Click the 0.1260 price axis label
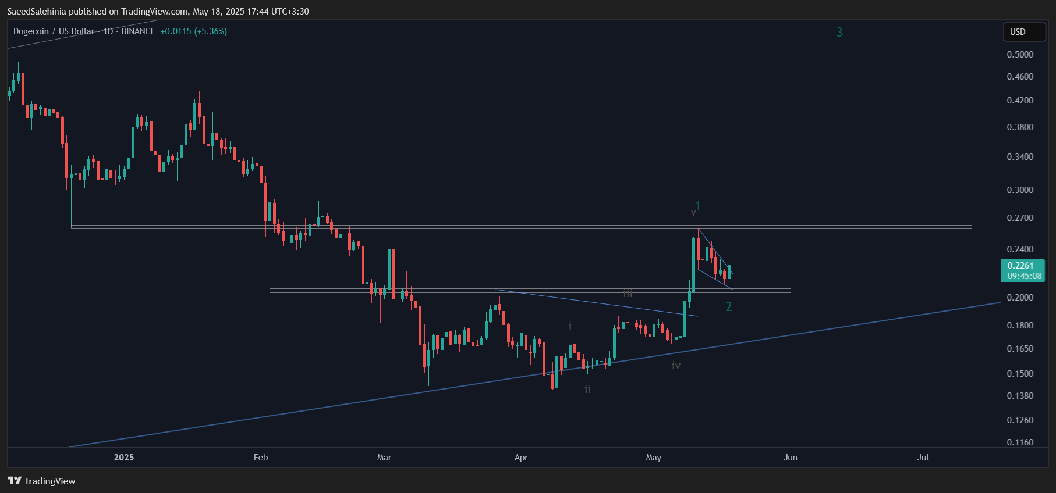The image size is (1056, 493). 1020,420
